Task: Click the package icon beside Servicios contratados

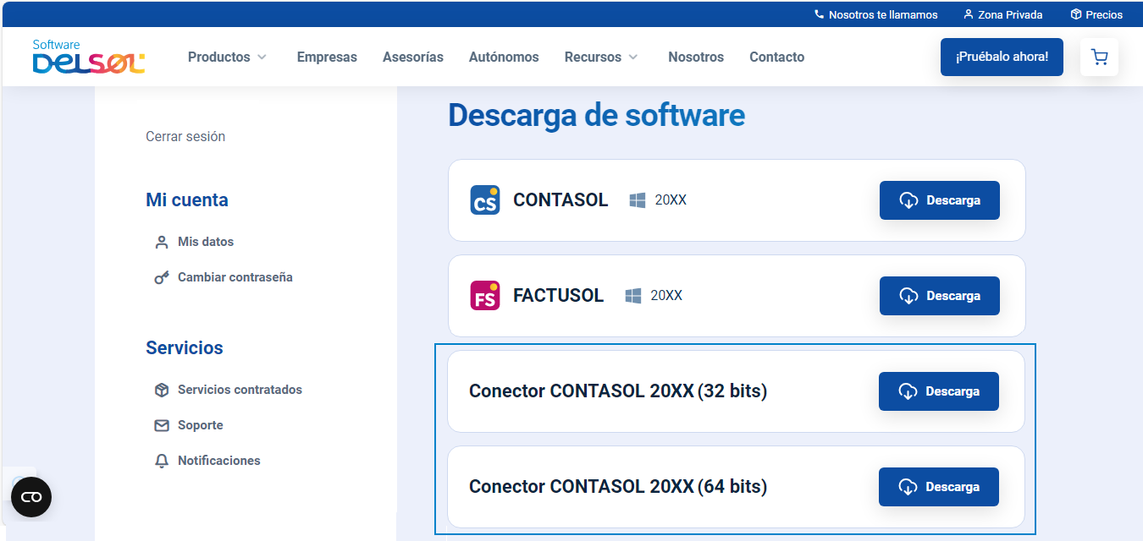Action: click(161, 390)
